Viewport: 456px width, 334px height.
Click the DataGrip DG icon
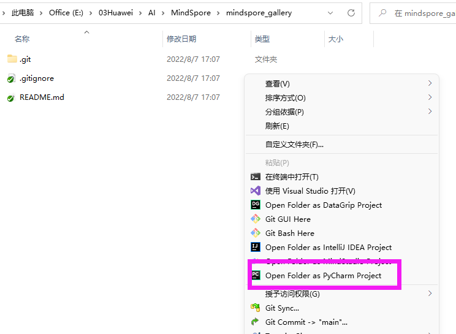point(256,205)
